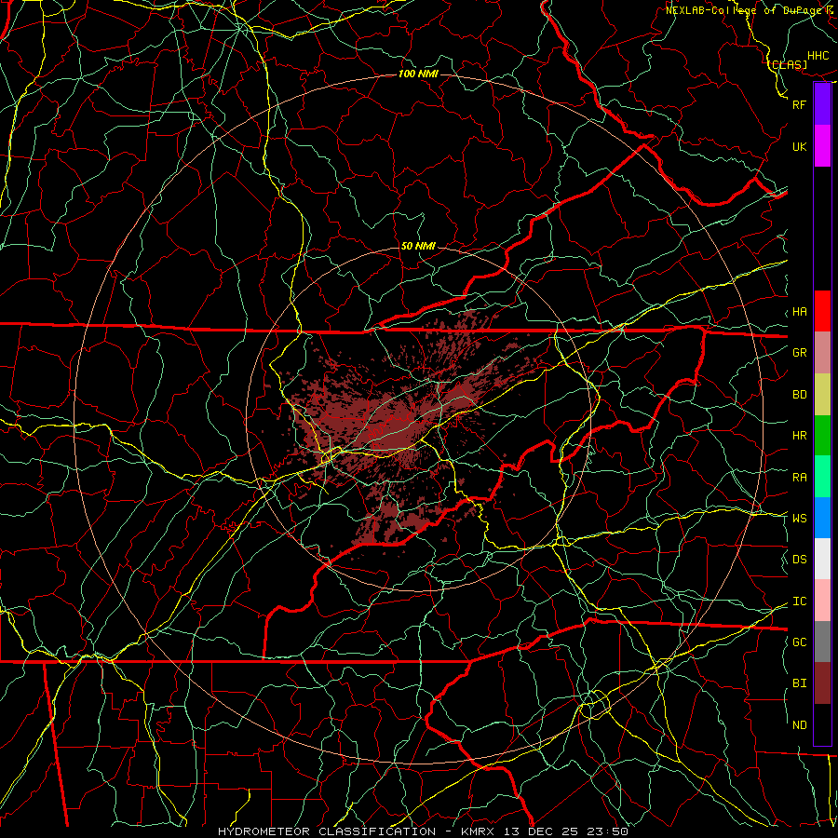Click the 'HA' legend label
The image size is (838, 838).
click(x=800, y=312)
